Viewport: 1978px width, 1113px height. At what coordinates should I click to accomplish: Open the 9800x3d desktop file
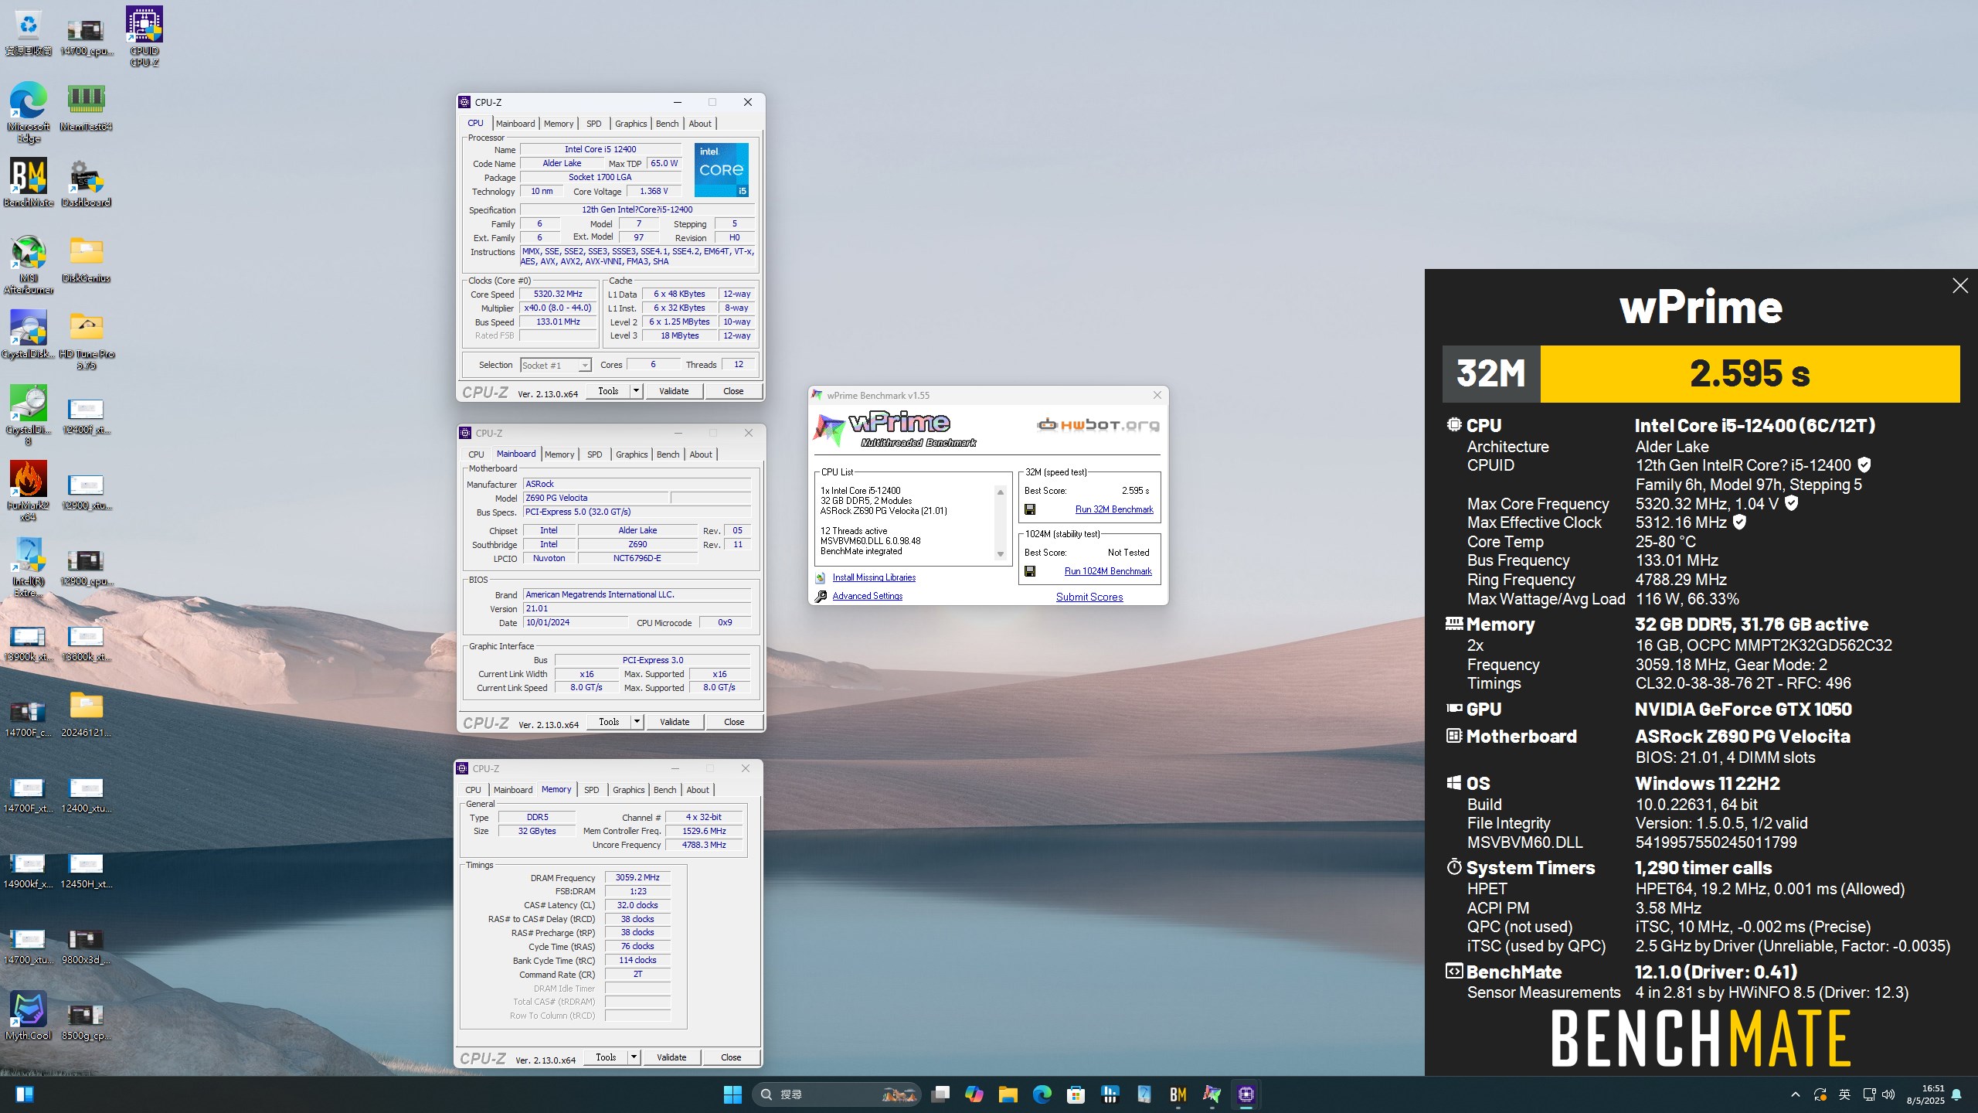(x=86, y=945)
